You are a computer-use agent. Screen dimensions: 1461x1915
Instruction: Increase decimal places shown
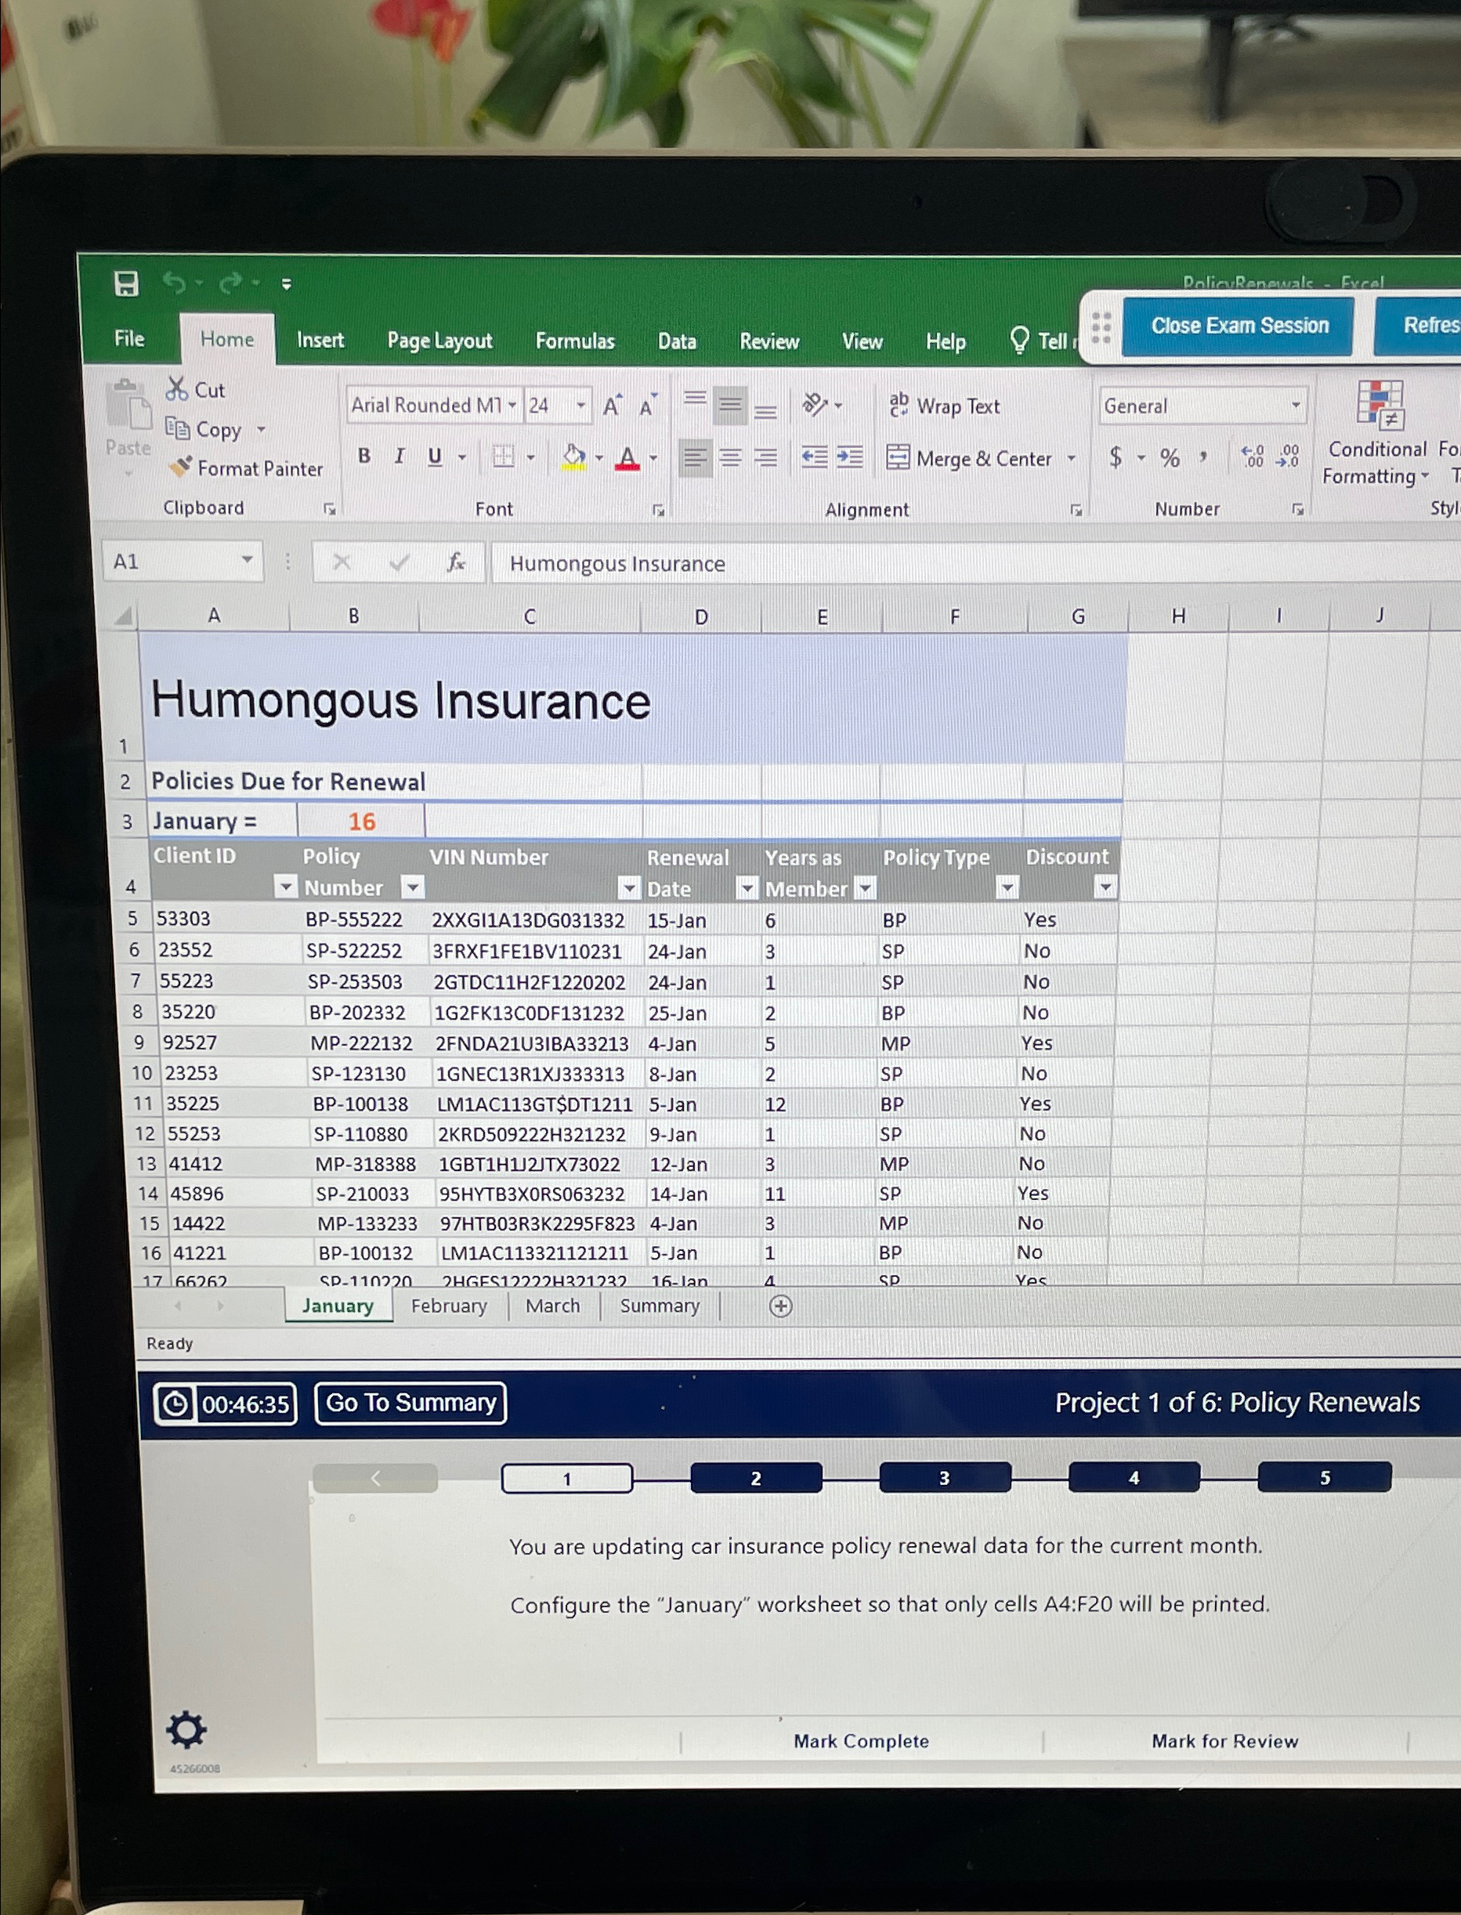pos(1253,457)
